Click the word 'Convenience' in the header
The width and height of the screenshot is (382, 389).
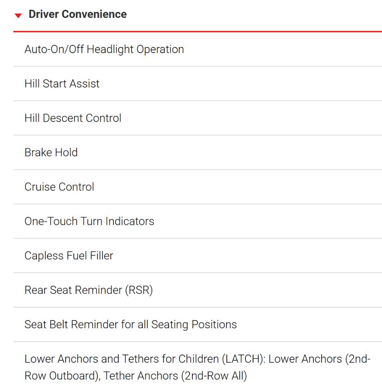pyautogui.click(x=94, y=14)
